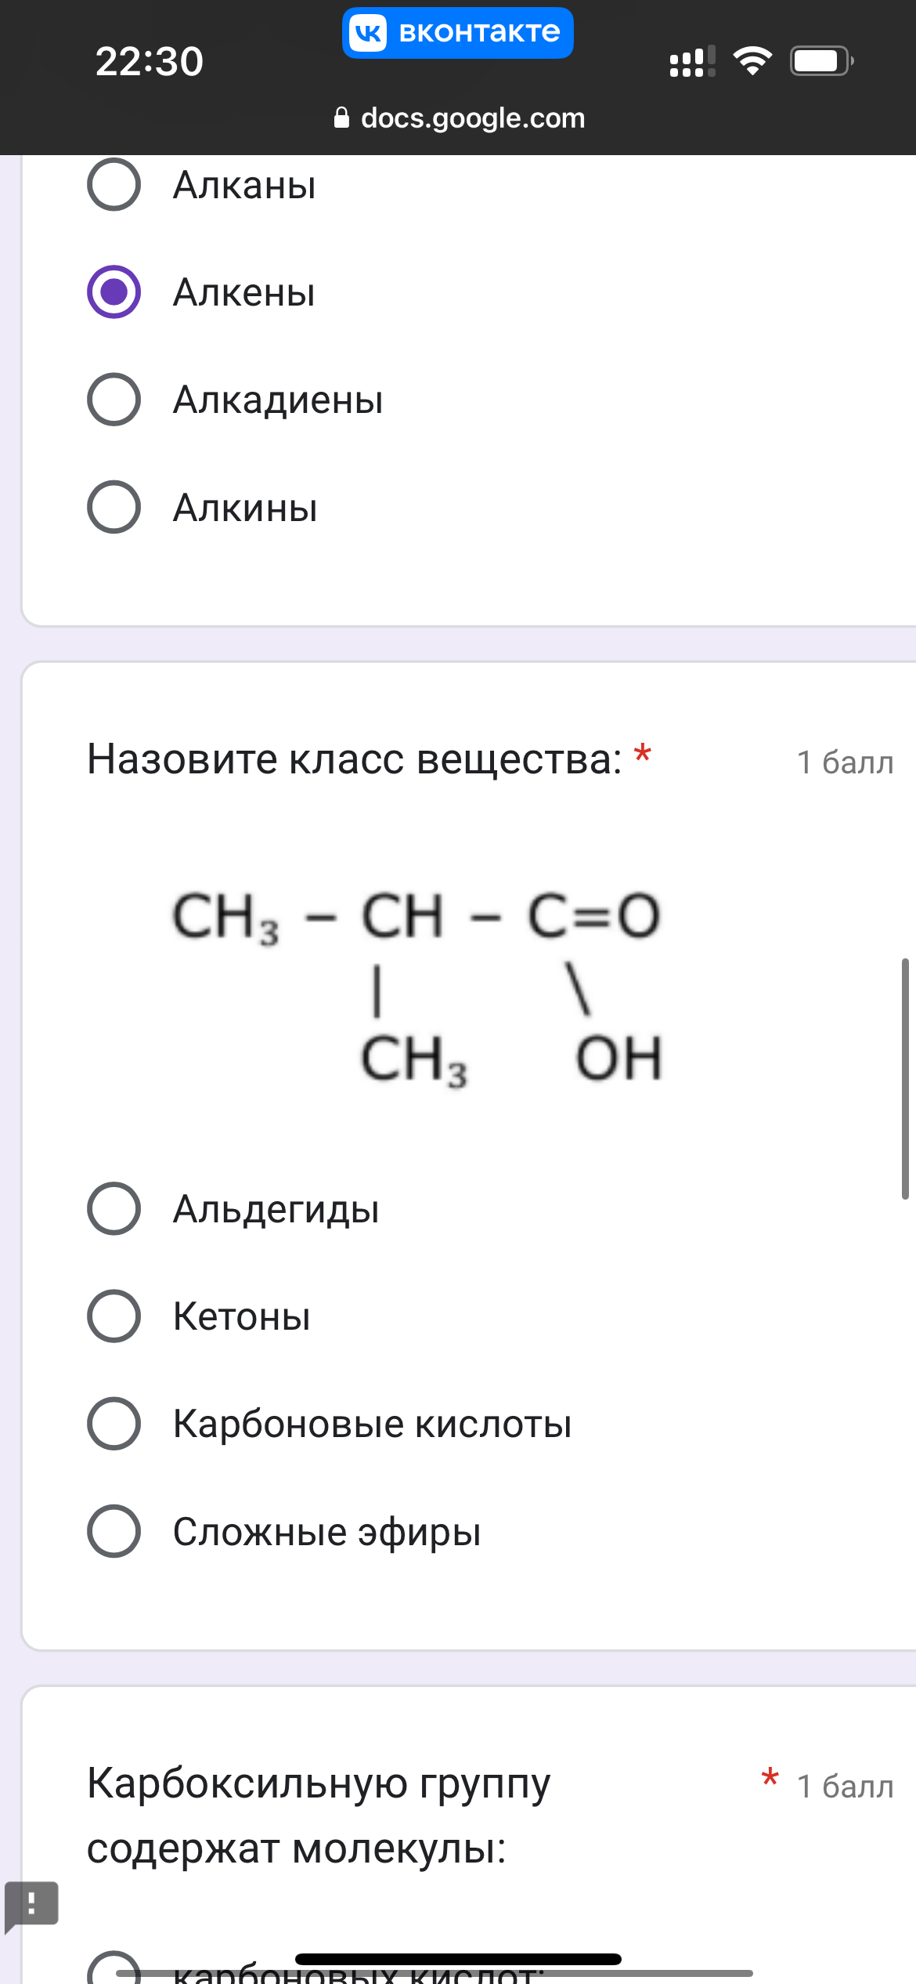Tap the page scrollbar on the right
Viewport: 916px width, 1984px height.
905,1078
